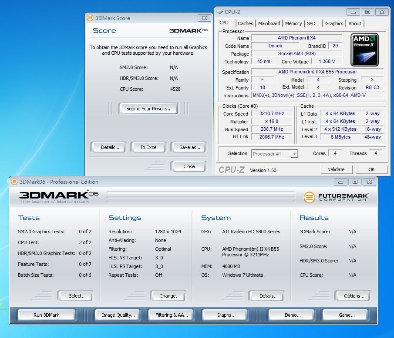Screen dimensions: 394x338
Task: Launch the Demo
Action: 292,315
